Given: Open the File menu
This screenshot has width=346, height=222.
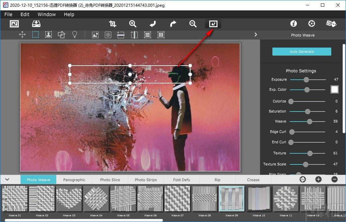Looking at the screenshot, I should click(8, 14).
